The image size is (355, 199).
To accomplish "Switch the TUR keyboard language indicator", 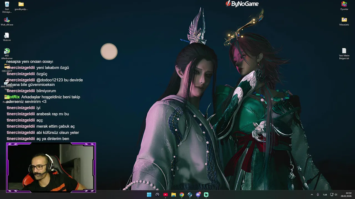I will tap(325, 195).
